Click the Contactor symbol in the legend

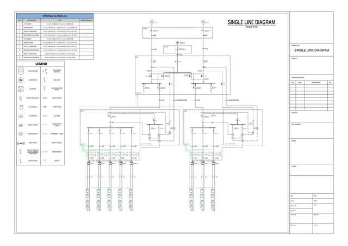[x=21, y=161]
